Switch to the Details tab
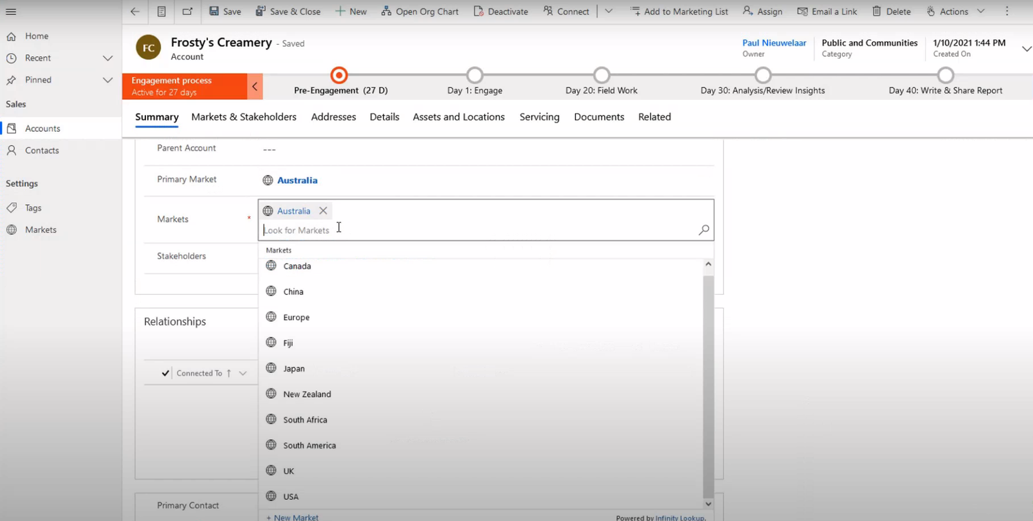This screenshot has width=1033, height=521. point(384,117)
